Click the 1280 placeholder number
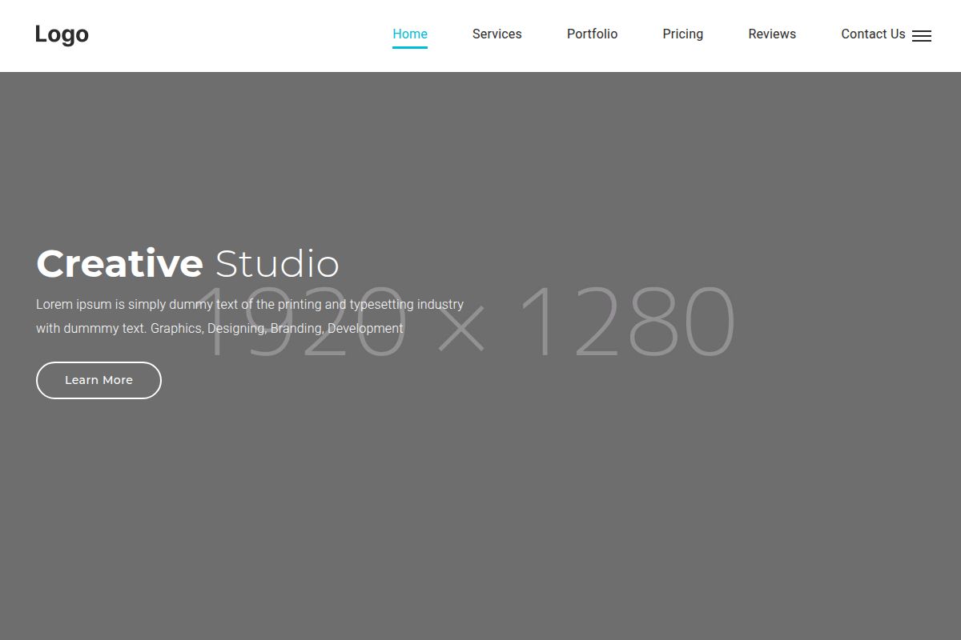The image size is (961, 640). coord(627,322)
